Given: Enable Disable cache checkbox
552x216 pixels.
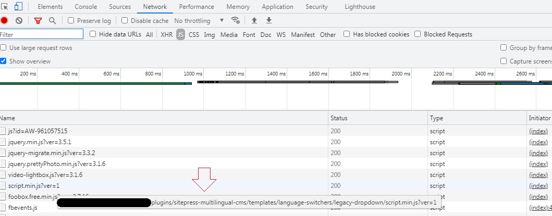Looking at the screenshot, I should [x=124, y=20].
